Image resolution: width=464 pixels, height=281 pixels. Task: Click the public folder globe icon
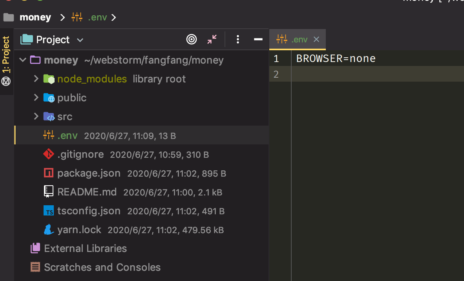[x=49, y=98]
